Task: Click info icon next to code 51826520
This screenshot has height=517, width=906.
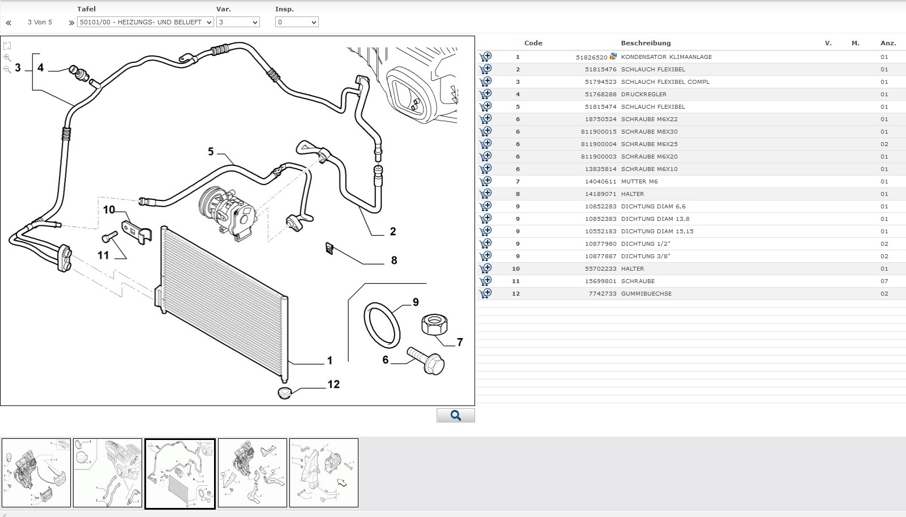Action: click(613, 57)
